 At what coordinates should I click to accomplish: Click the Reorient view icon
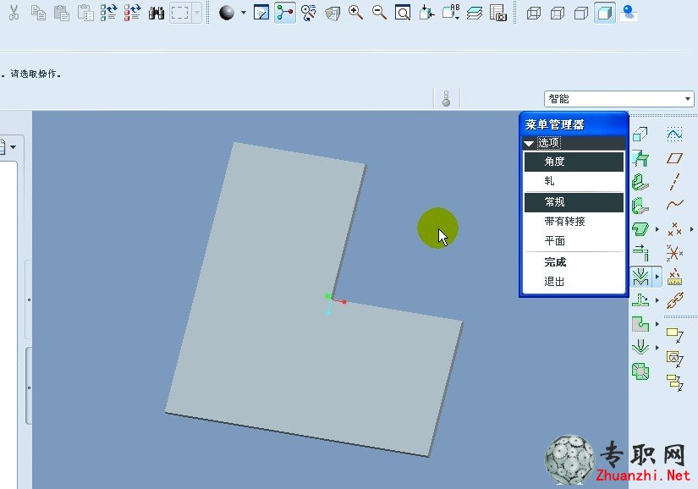[x=426, y=13]
